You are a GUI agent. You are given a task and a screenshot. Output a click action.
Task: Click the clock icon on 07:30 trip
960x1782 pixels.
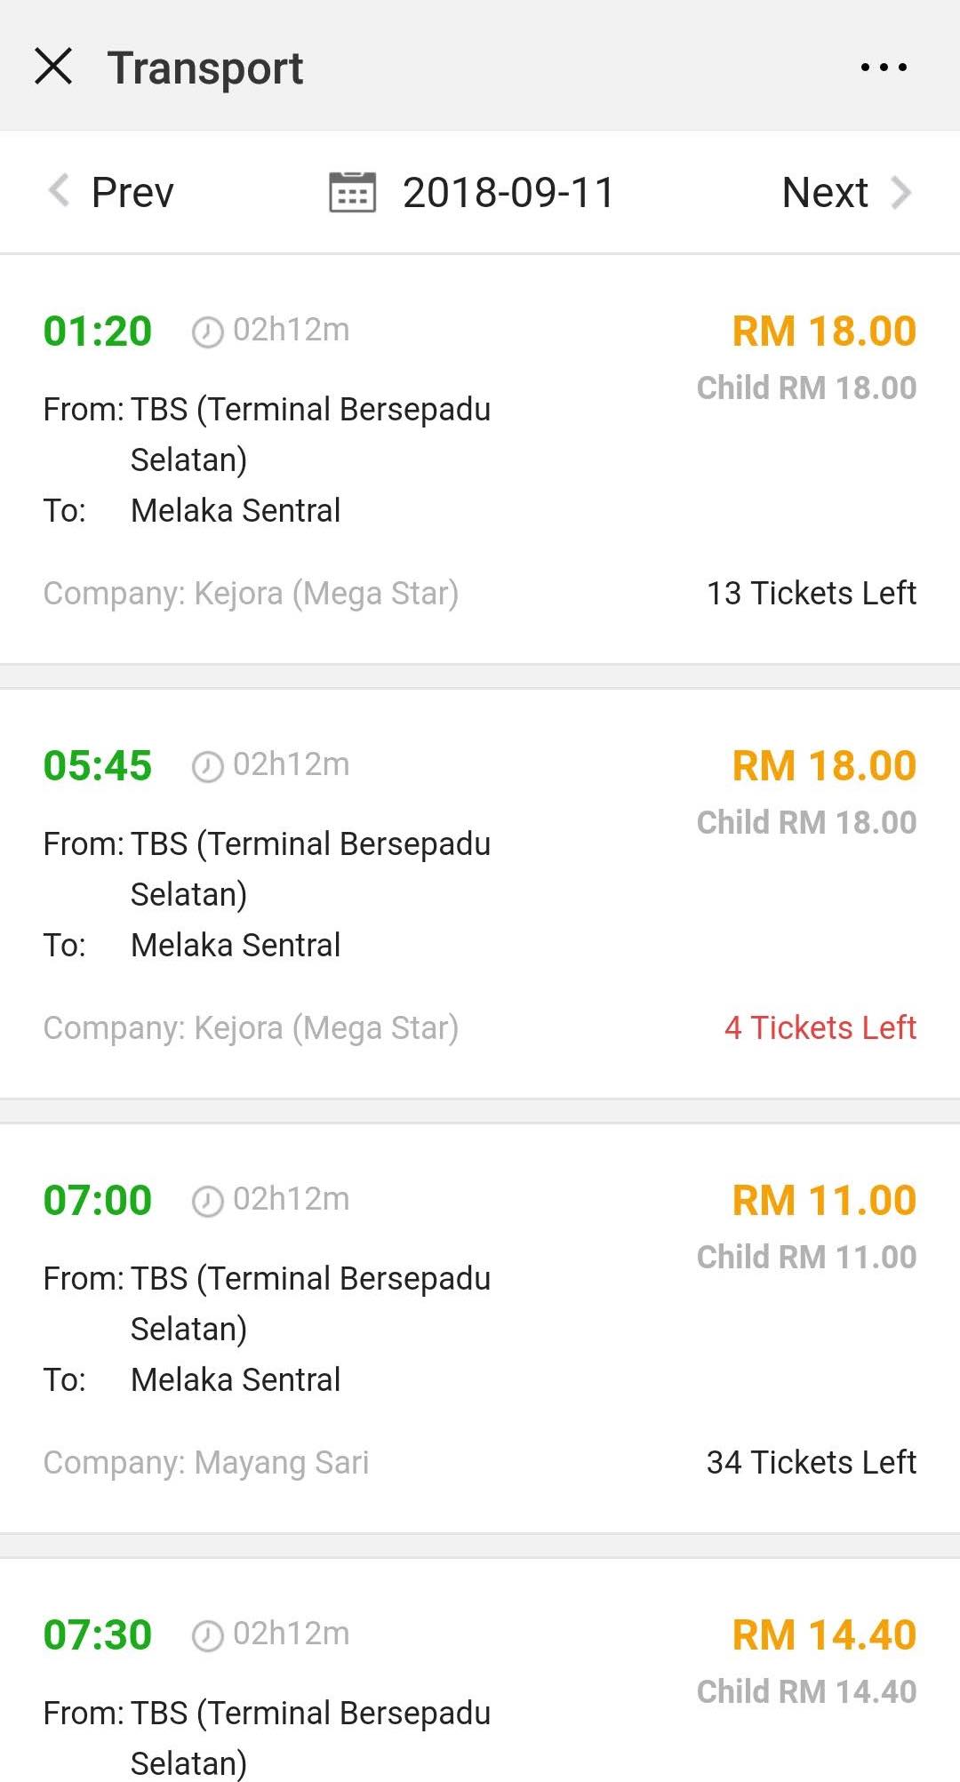point(207,1636)
